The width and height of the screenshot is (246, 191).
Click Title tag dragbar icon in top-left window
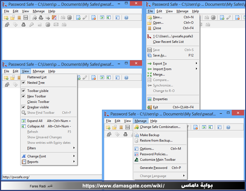click(x=15, y=25)
